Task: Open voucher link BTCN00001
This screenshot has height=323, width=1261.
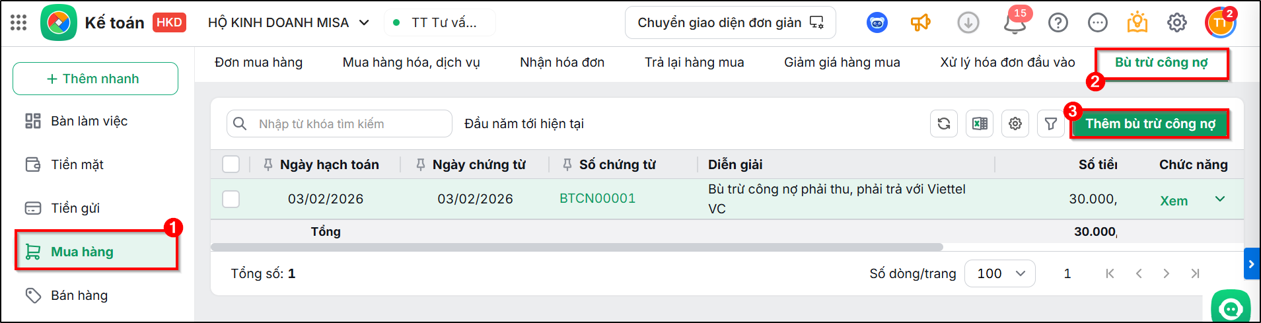Action: pos(597,199)
